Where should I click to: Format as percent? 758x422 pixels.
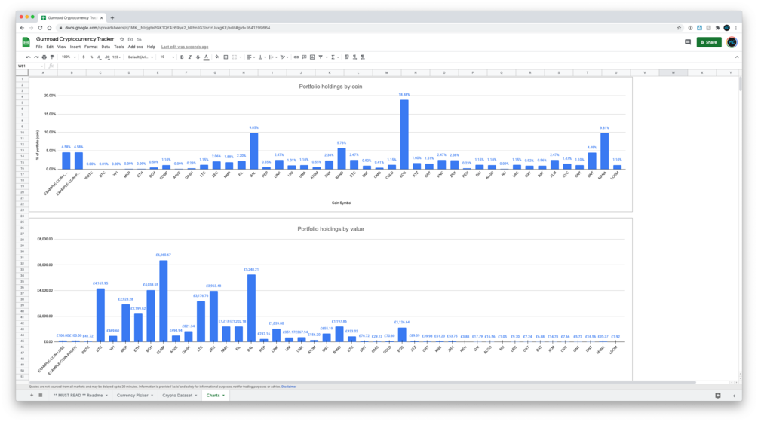click(91, 57)
